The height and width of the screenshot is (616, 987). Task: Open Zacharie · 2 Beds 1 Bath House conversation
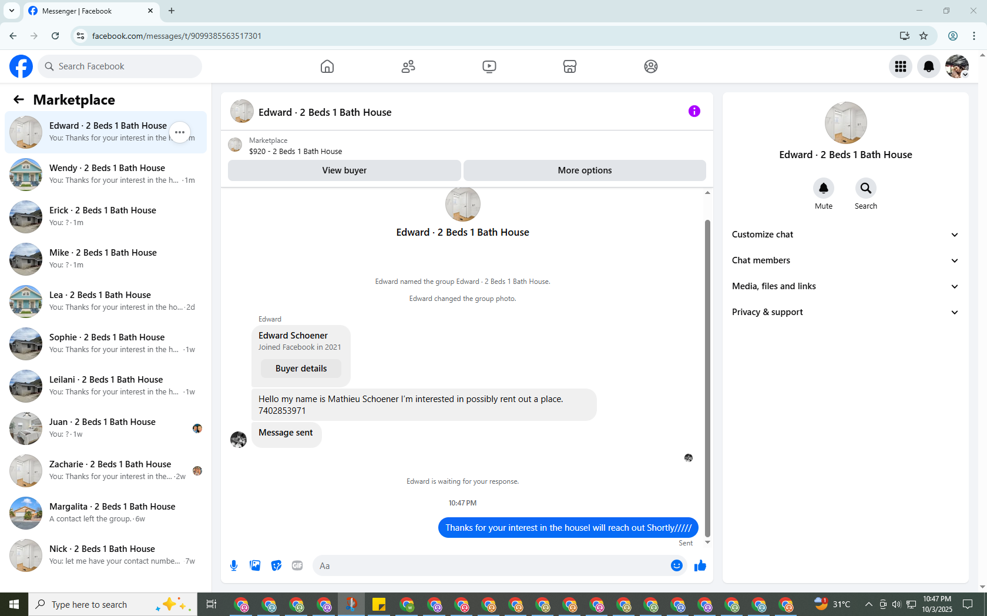click(x=106, y=471)
